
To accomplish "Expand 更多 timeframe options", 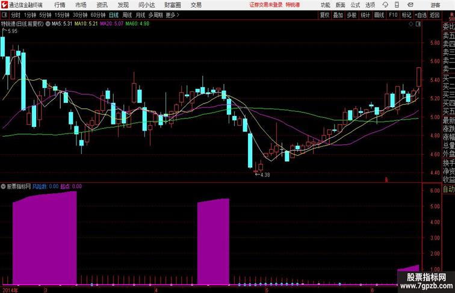I will coord(173,15).
